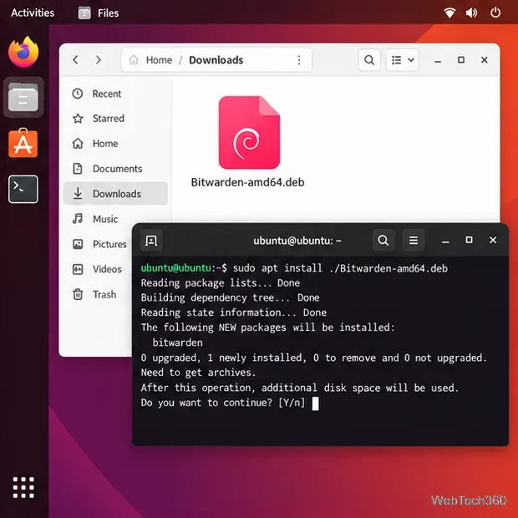
Task: Click 'Building dependency tree... Done' line
Action: [230, 298]
